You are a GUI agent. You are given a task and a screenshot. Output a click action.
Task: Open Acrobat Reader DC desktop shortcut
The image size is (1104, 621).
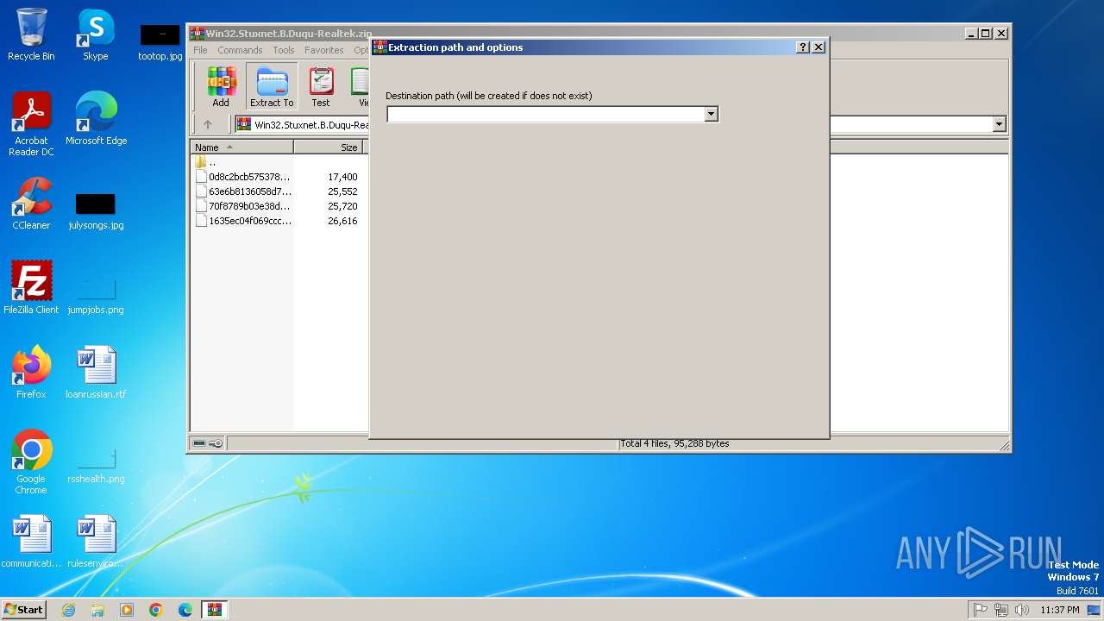(31, 124)
